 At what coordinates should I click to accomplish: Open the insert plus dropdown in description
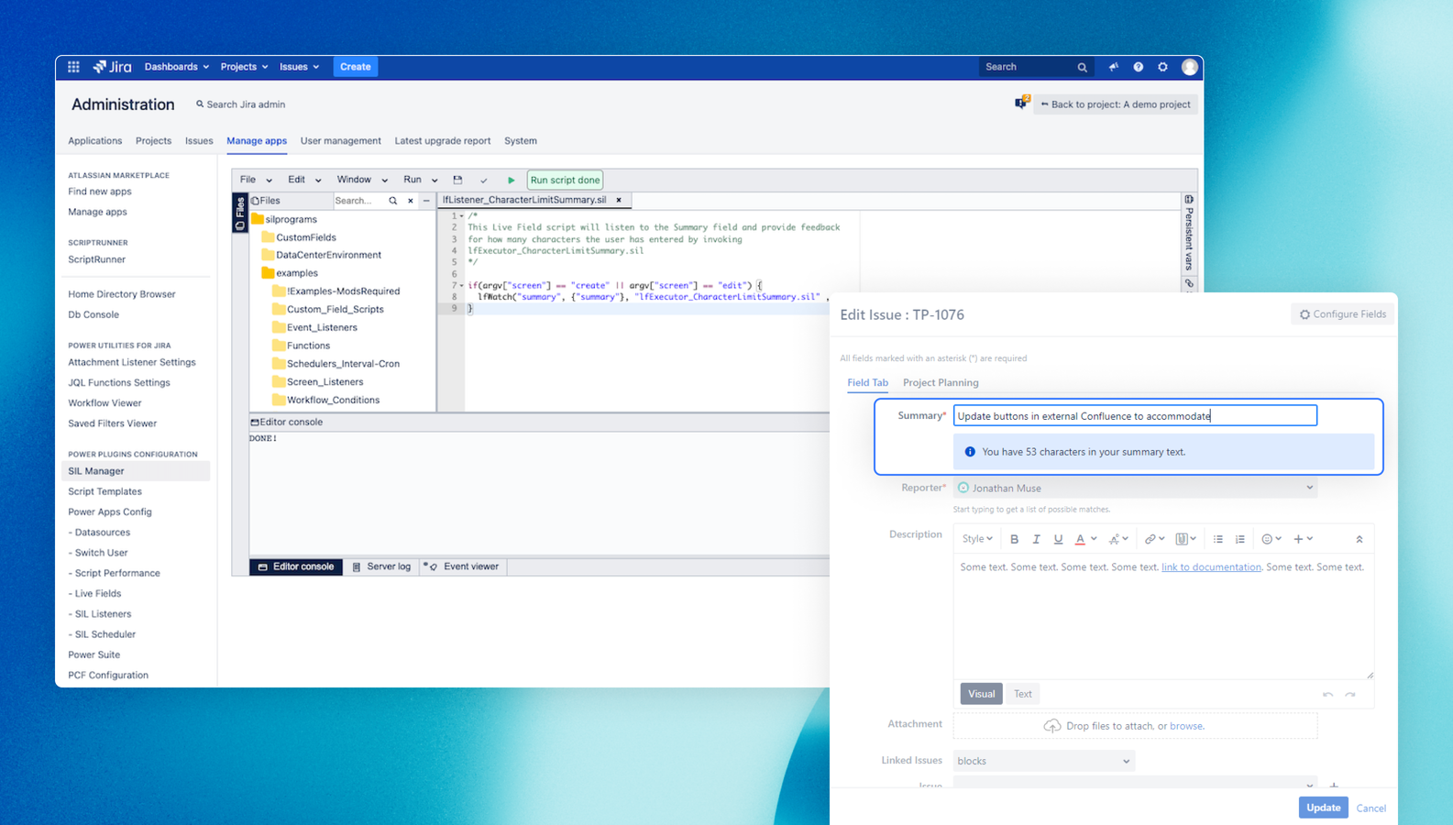[x=1304, y=539]
